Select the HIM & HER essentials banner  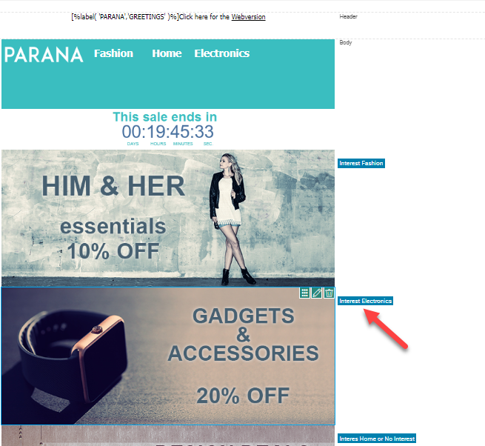coord(168,219)
